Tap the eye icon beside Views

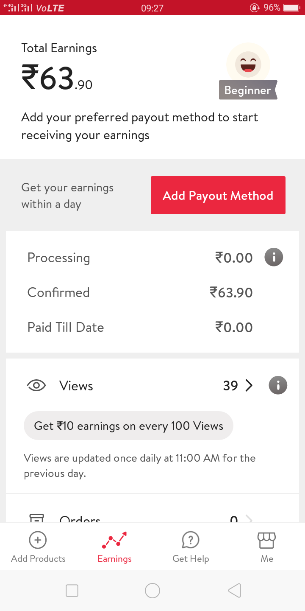pyautogui.click(x=36, y=385)
